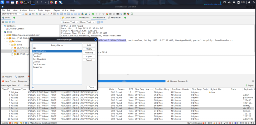
Task: Click the Remove button
Action: tap(89, 53)
